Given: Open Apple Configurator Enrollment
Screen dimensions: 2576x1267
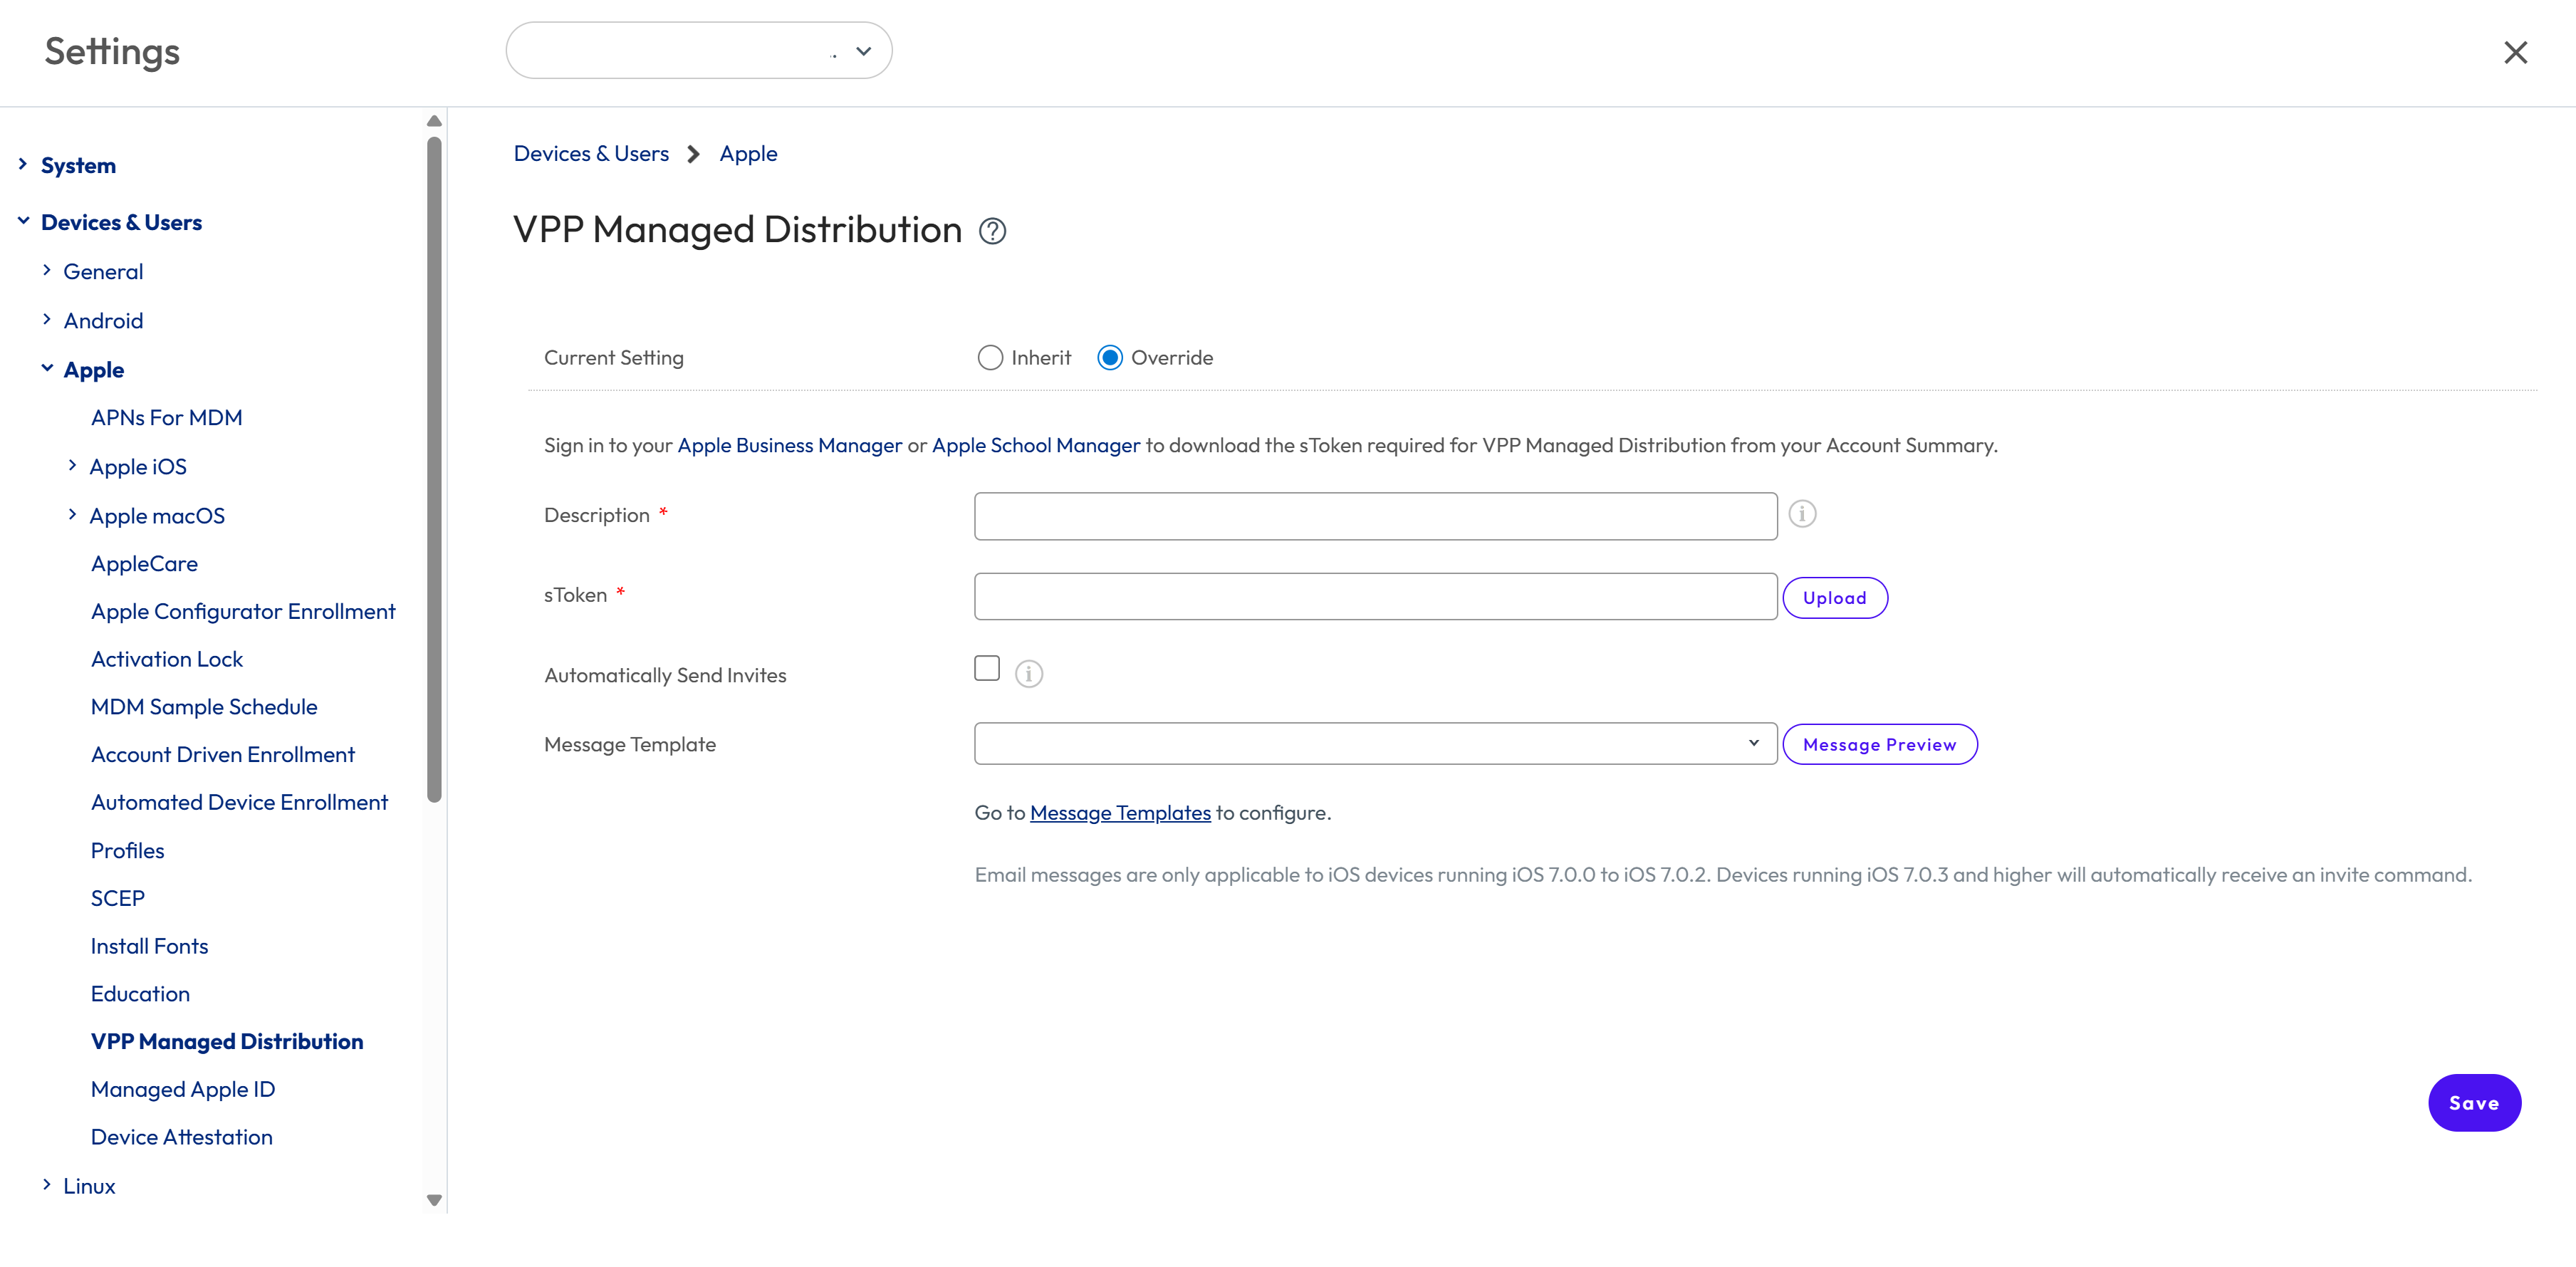Looking at the screenshot, I should point(243,612).
